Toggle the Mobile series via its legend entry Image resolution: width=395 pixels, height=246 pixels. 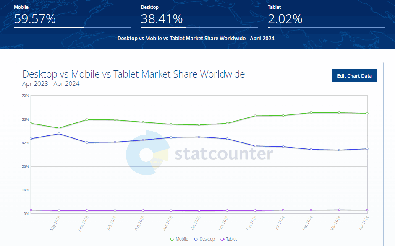179,239
